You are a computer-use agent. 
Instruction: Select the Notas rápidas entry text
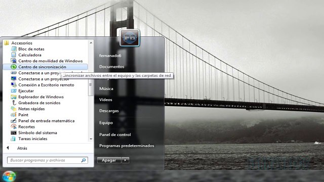tap(31, 109)
